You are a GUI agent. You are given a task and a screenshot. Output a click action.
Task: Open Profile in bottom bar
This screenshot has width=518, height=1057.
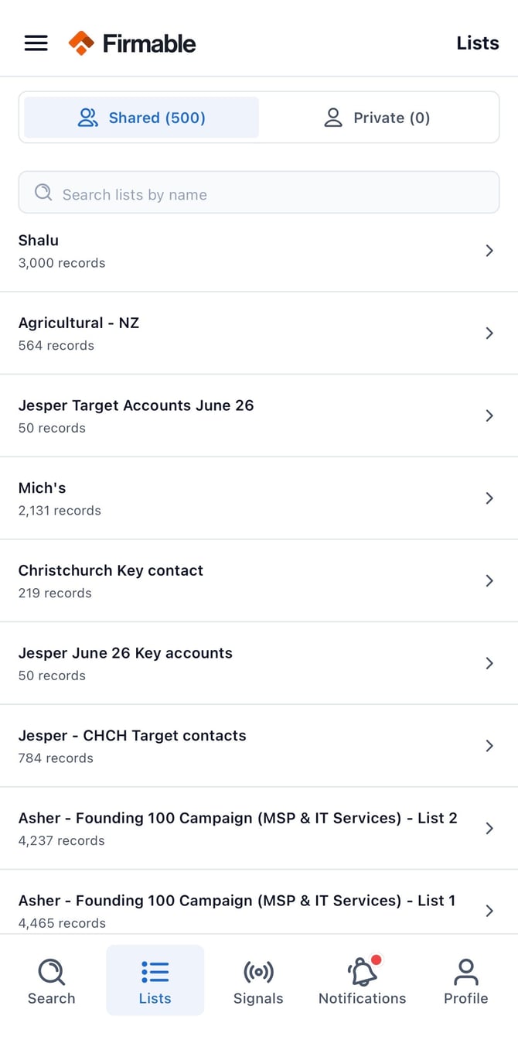coord(465,981)
